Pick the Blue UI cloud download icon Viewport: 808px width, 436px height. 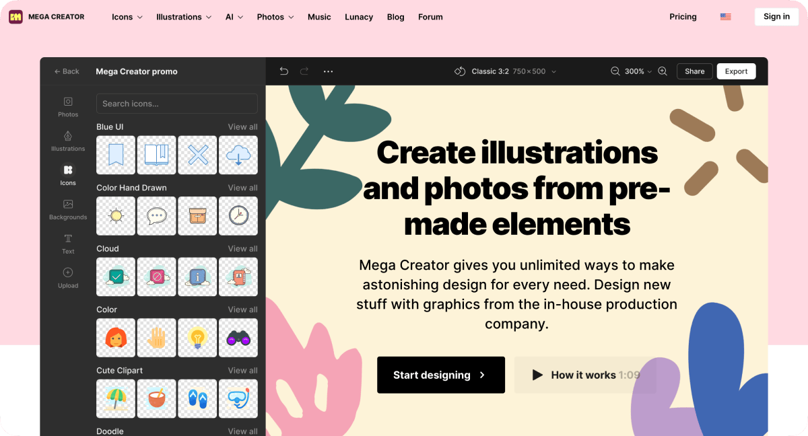pyautogui.click(x=238, y=155)
